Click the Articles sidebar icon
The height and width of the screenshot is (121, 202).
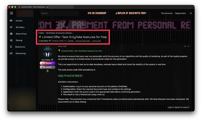point(11,21)
